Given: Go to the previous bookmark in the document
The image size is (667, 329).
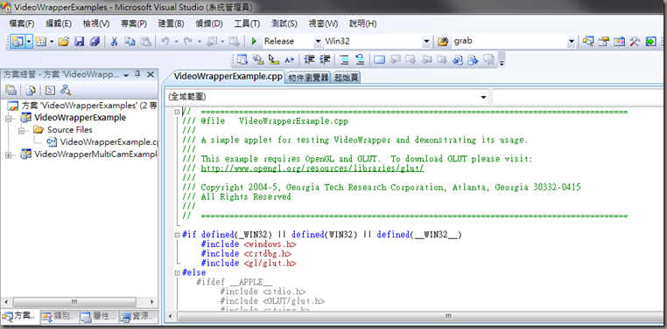Looking at the screenshot, I should point(458,60).
